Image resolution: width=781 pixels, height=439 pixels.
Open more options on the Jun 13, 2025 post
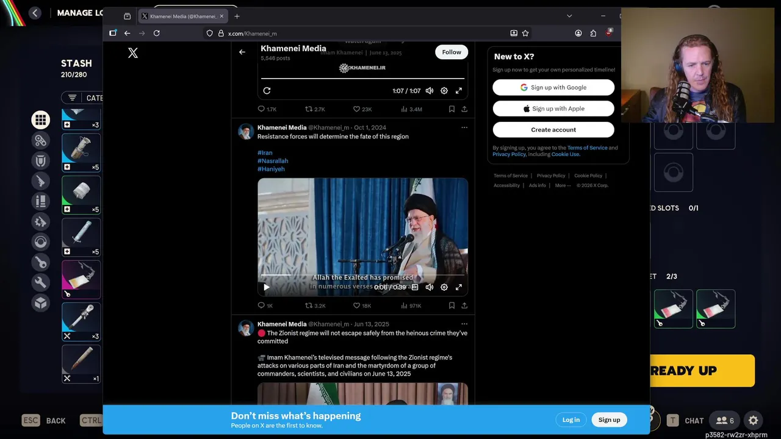point(464,324)
